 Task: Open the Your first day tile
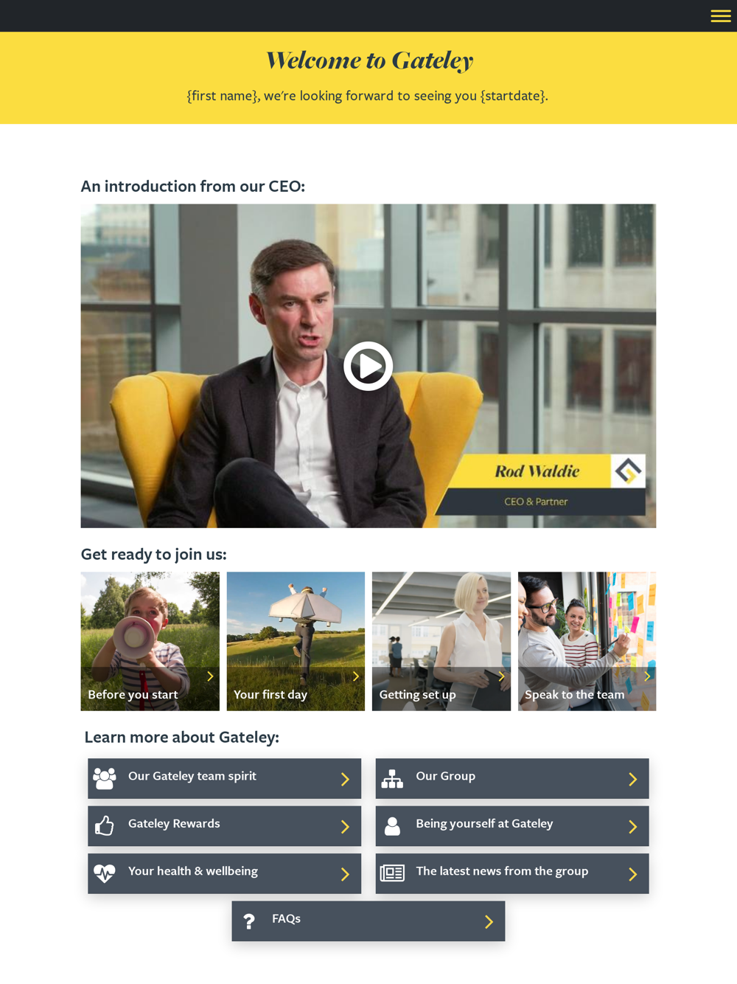[296, 641]
